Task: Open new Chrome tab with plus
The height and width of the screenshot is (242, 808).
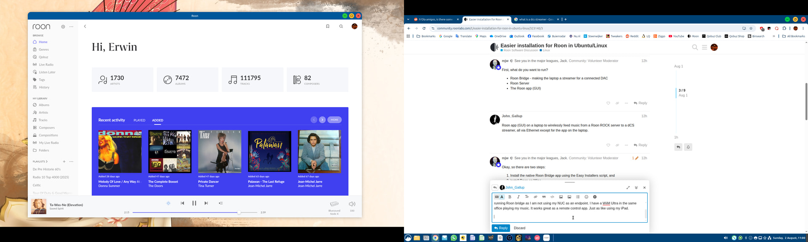Action: tap(566, 19)
